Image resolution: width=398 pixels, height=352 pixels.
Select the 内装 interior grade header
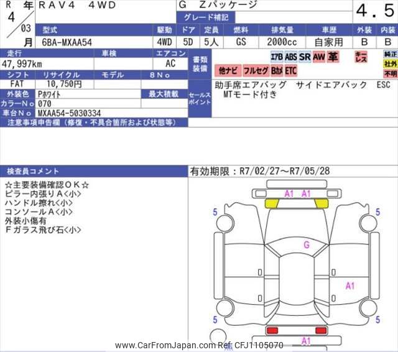point(387,30)
